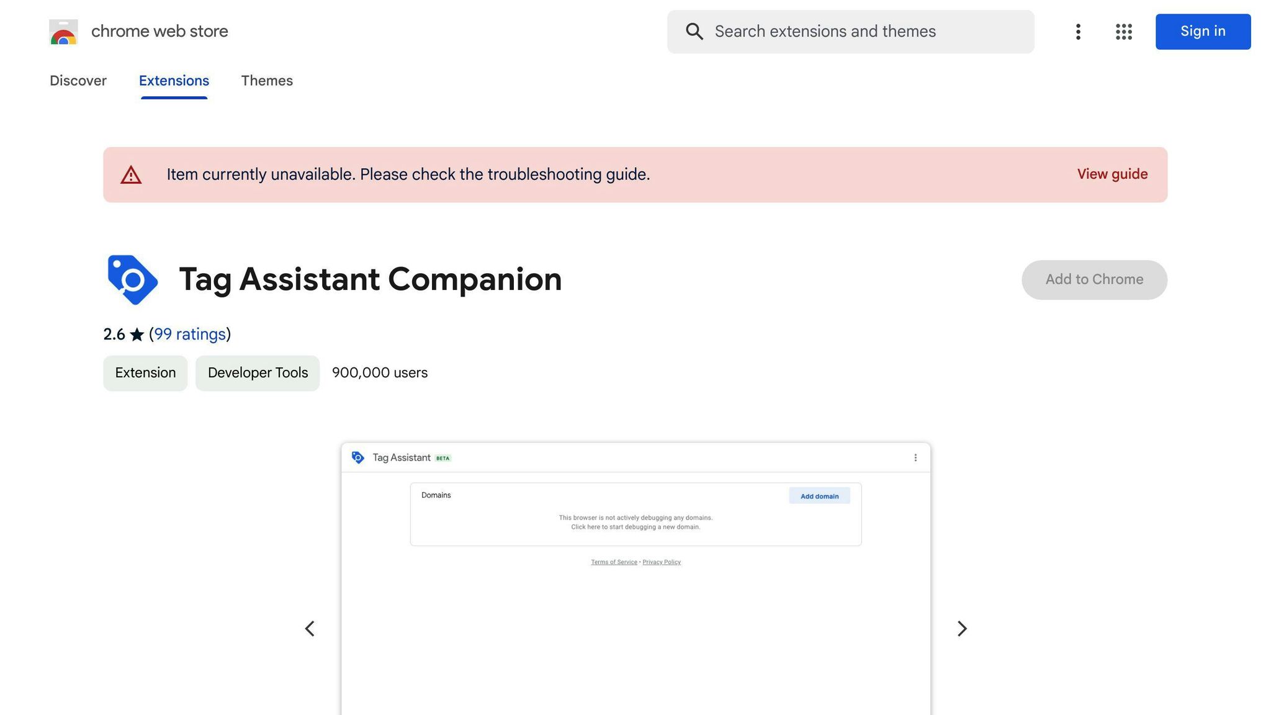Open the three-dot more options menu
This screenshot has width=1271, height=715.
[x=1078, y=32]
